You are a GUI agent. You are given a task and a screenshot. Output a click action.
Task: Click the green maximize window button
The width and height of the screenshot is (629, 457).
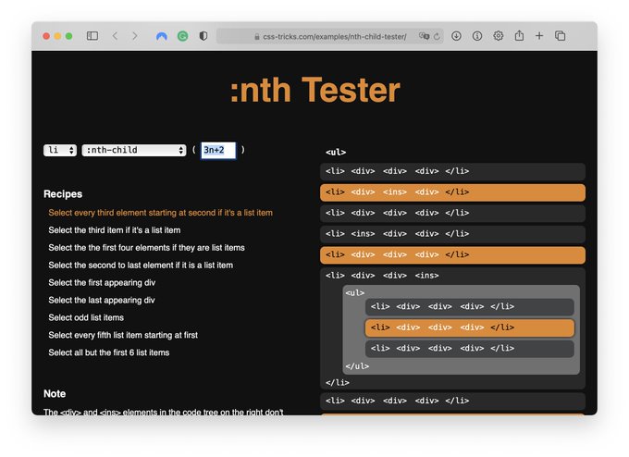coord(69,36)
